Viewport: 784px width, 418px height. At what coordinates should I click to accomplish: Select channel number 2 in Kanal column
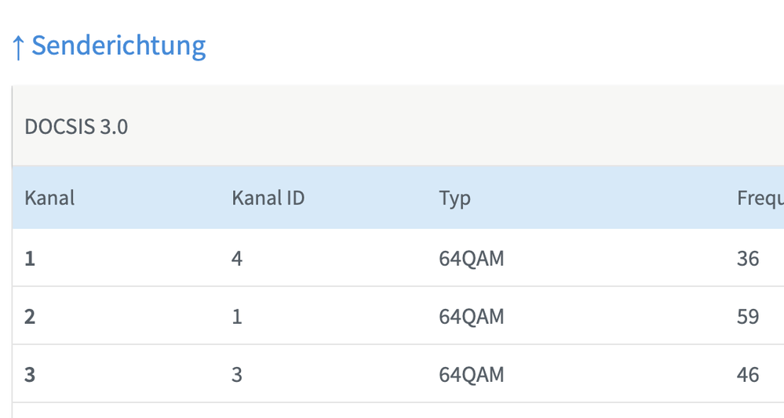click(x=30, y=316)
